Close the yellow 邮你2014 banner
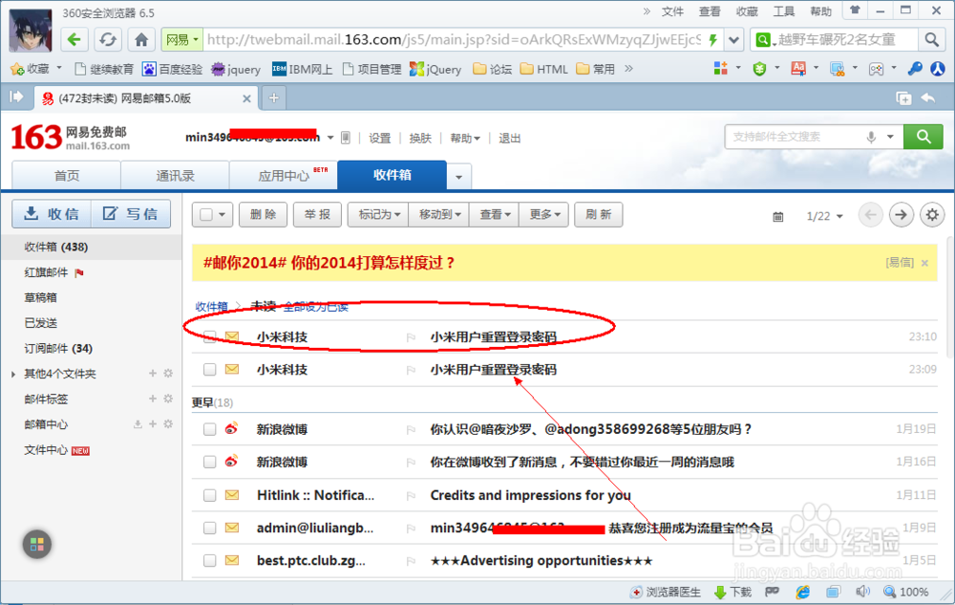The height and width of the screenshot is (605, 955). 924,263
